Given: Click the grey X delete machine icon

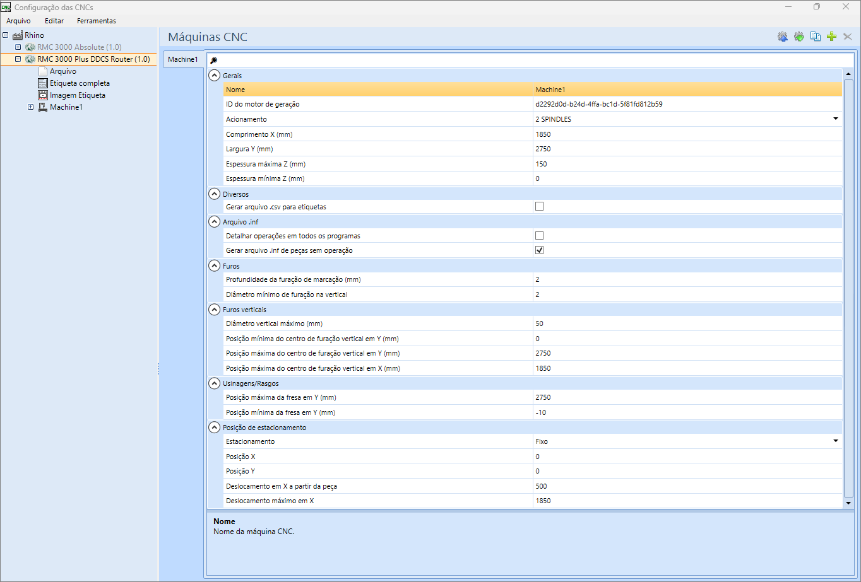Looking at the screenshot, I should click(x=848, y=37).
